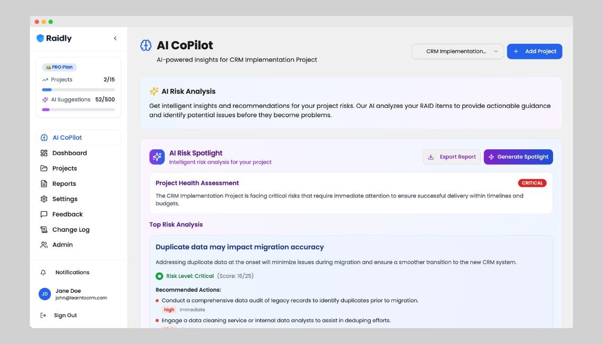
Task: Click the AI Risk Spotlight sparkle icon
Action: tap(157, 157)
